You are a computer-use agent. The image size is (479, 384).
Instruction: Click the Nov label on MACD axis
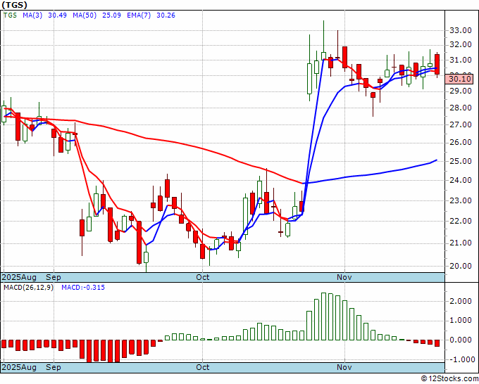[344, 367]
